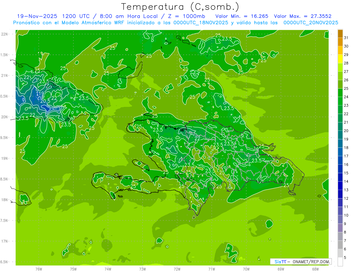The image size is (354, 273).
Task: Click the 'Valor Min. = 16.265' readout
Action: (242, 16)
